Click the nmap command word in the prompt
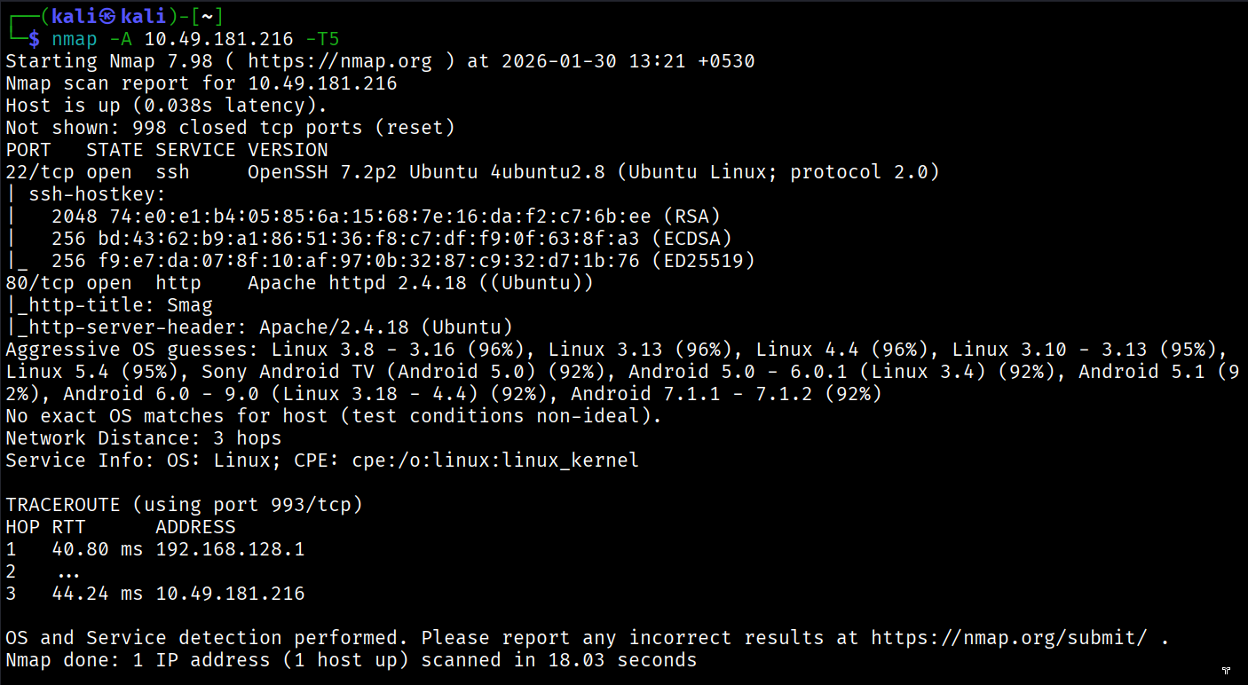Image resolution: width=1248 pixels, height=685 pixels. coord(75,39)
